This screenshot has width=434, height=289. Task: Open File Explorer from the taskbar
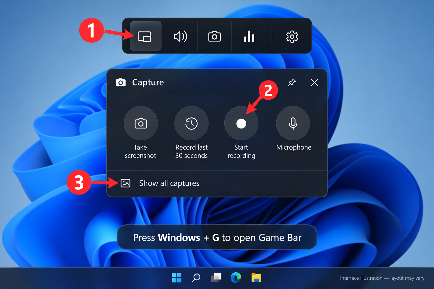pos(256,278)
